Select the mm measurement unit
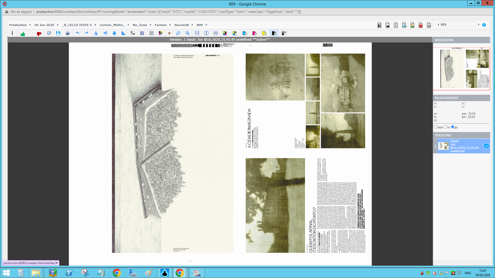 436,127
